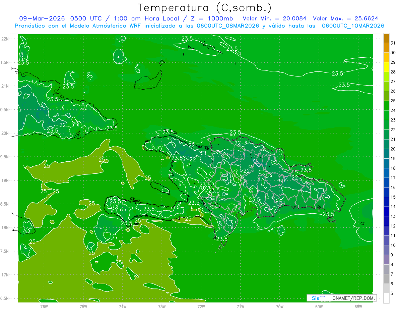
Task: Click the title 'Temperatura (C,somb.)'
Action: coord(205,8)
